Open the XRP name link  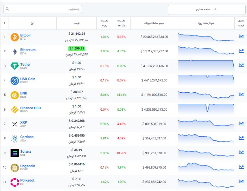tap(24, 123)
